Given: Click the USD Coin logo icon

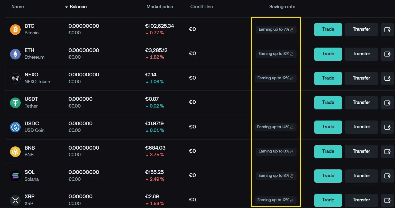Looking at the screenshot, I should (x=15, y=127).
